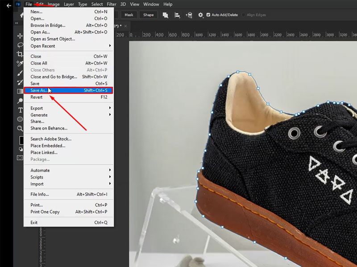Uncheck the Auto Add/Delete checkbox
357x267 pixels.
pos(208,15)
